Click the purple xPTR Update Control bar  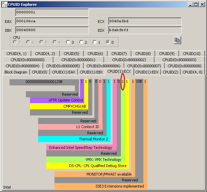[x=57, y=100]
